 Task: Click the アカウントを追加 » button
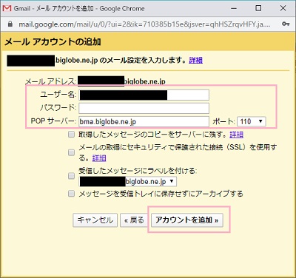[x=187, y=220]
